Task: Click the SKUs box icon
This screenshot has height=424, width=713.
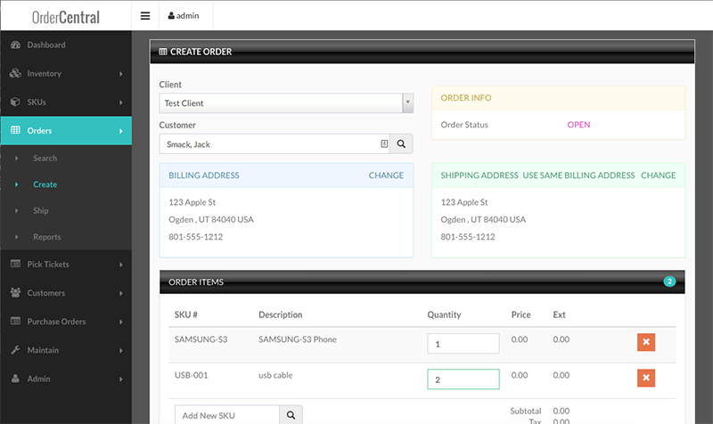Action: coord(15,102)
